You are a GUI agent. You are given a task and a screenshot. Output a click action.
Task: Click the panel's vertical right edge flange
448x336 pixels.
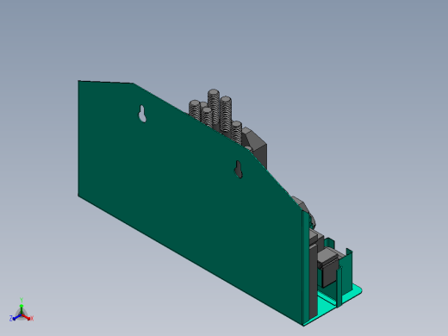tap(306, 267)
